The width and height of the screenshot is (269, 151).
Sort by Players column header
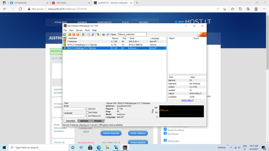(x=116, y=38)
